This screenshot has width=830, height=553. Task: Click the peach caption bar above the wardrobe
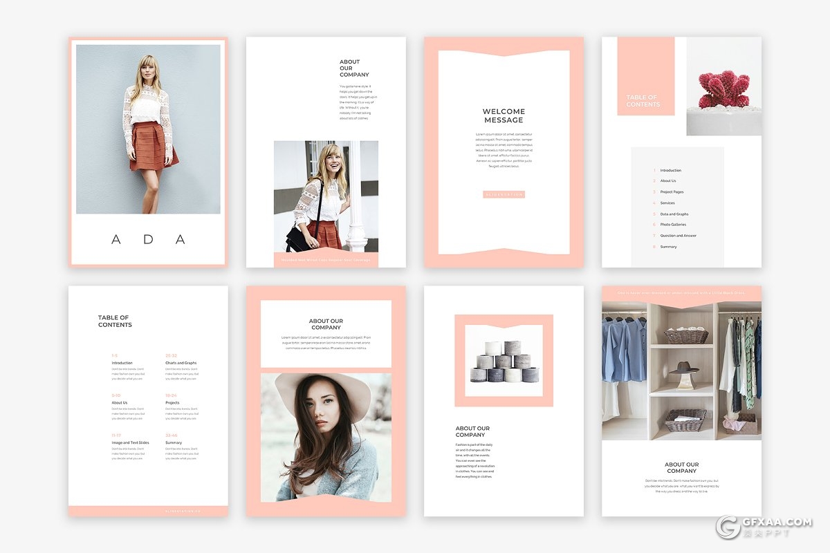[681, 293]
